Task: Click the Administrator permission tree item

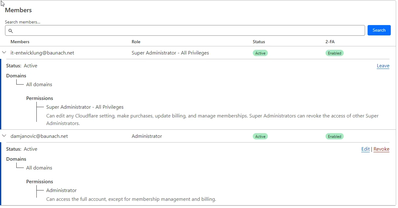Action: click(61, 190)
